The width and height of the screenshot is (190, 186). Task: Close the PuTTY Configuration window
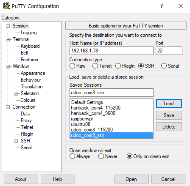tap(181, 6)
